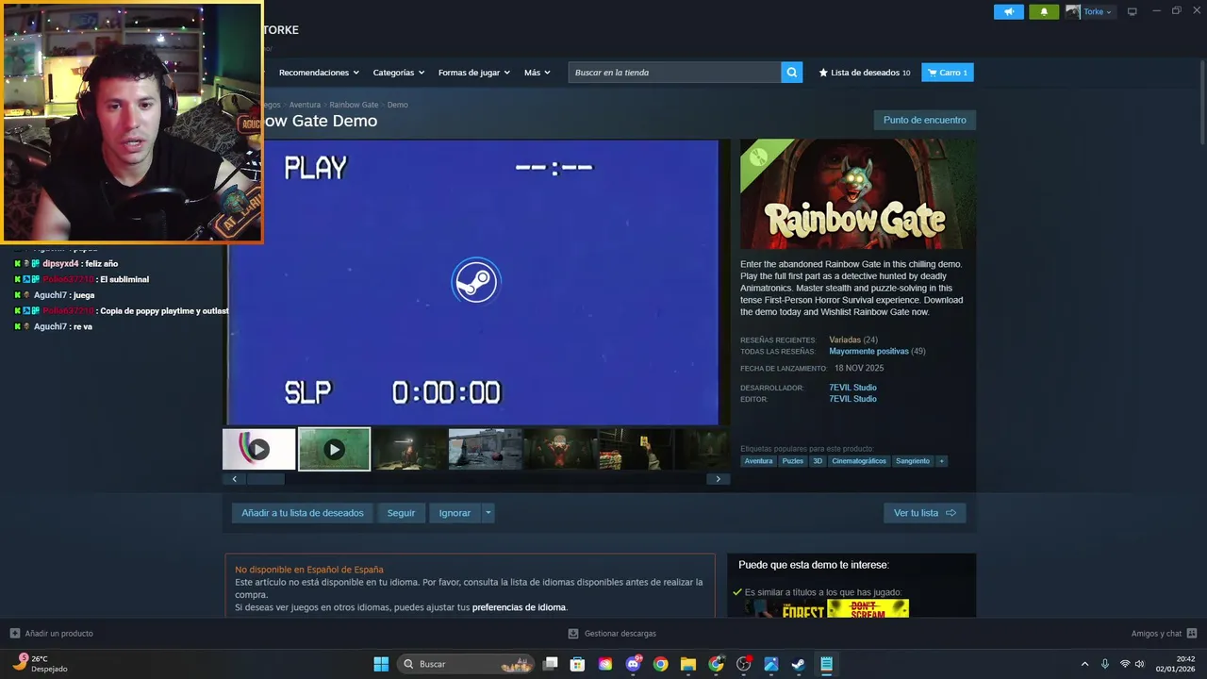
Task: Show hidden system tray icons chevron
Action: coord(1084,664)
